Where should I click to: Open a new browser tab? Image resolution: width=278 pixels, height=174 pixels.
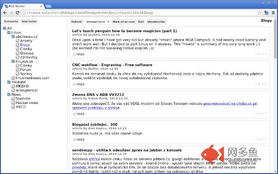coord(48,7)
